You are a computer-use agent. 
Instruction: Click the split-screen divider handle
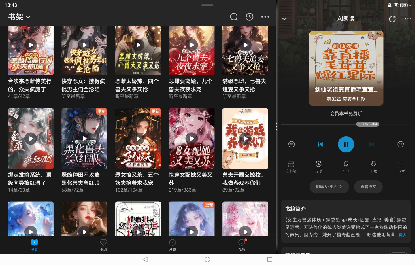point(277,127)
